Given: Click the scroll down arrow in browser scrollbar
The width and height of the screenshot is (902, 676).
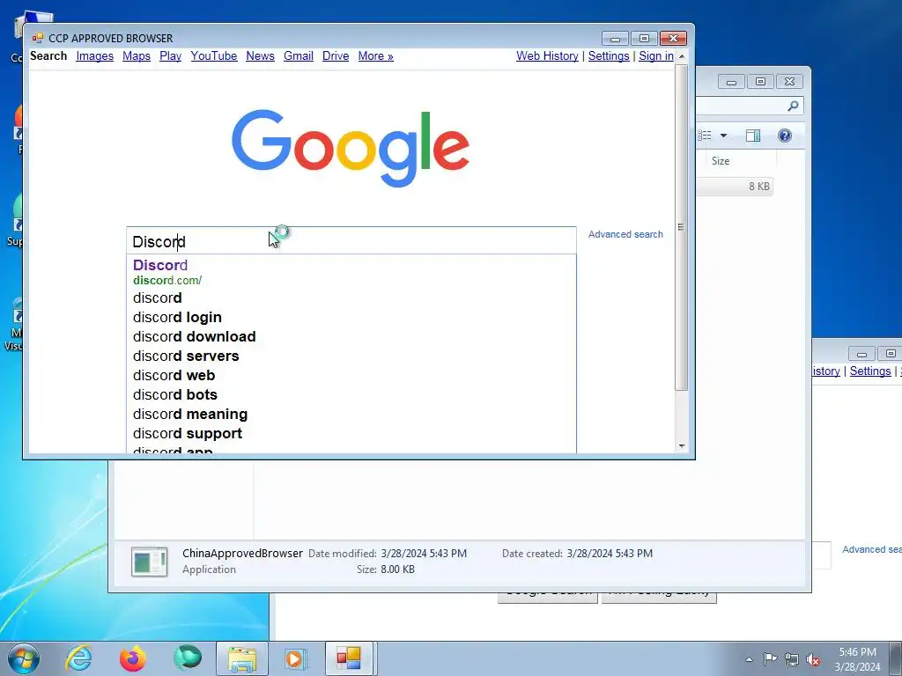Looking at the screenshot, I should 682,446.
